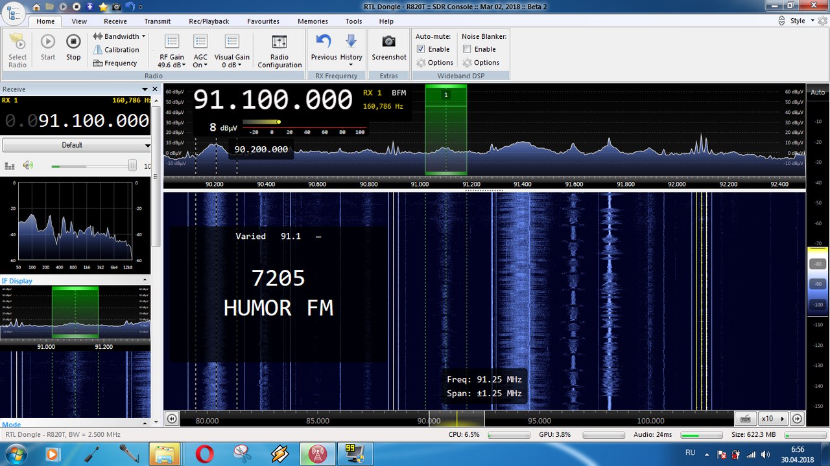Click the SDR Console taskbar icon
830x466 pixels.
tap(318, 454)
